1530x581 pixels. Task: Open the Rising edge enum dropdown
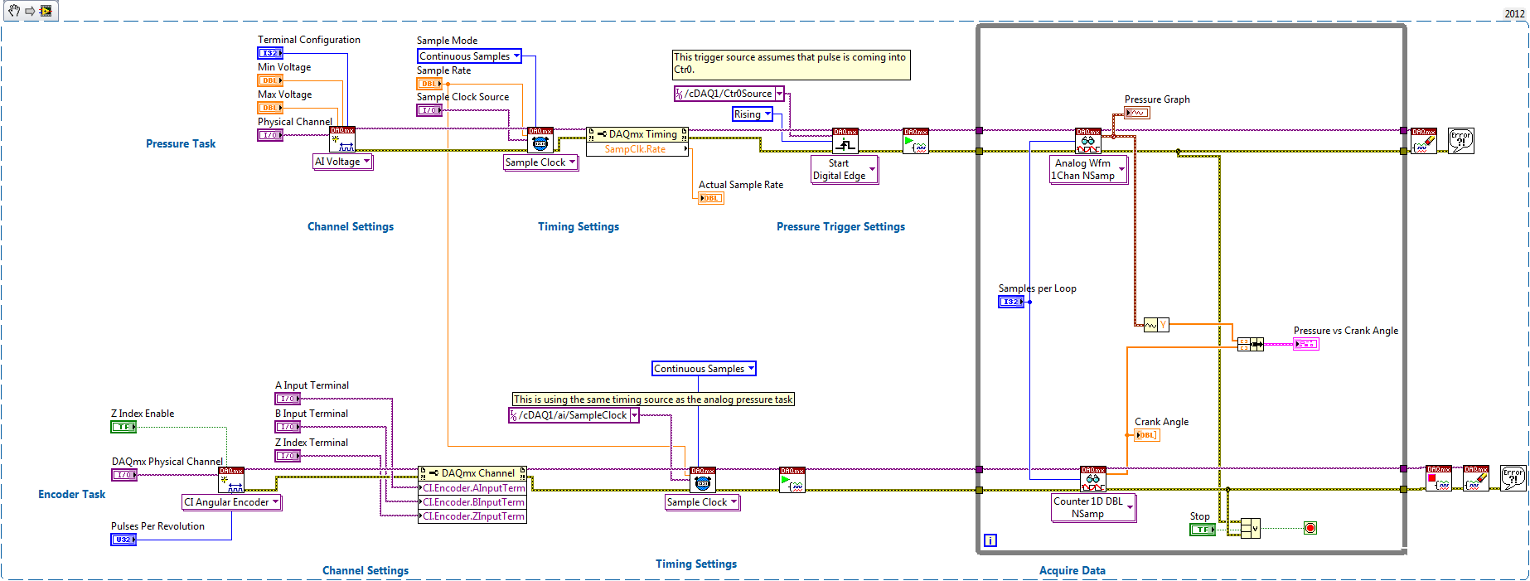click(x=753, y=114)
